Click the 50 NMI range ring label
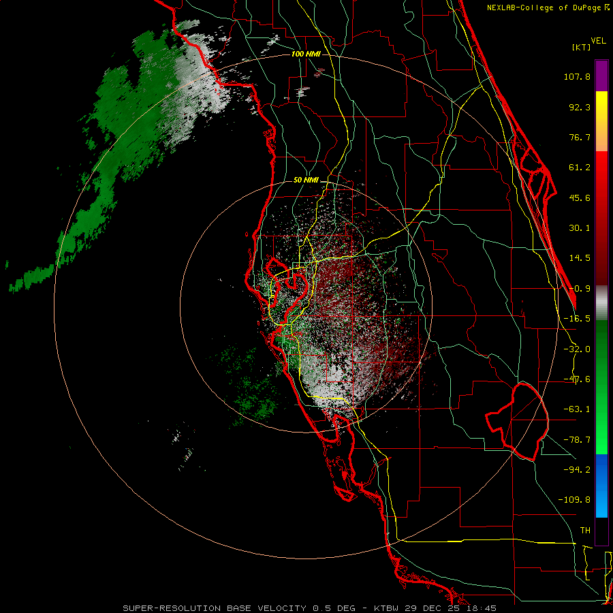Viewport: 613px width, 613px height. tap(306, 180)
